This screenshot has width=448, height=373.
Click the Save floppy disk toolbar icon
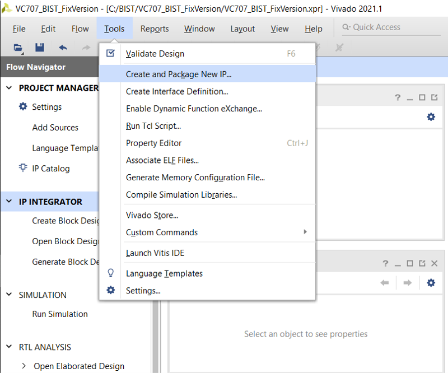click(40, 48)
